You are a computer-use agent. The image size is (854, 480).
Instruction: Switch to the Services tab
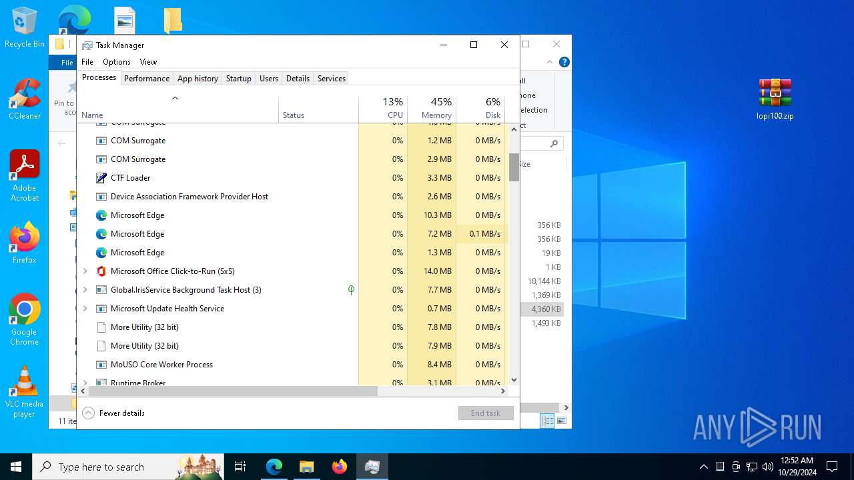point(332,78)
